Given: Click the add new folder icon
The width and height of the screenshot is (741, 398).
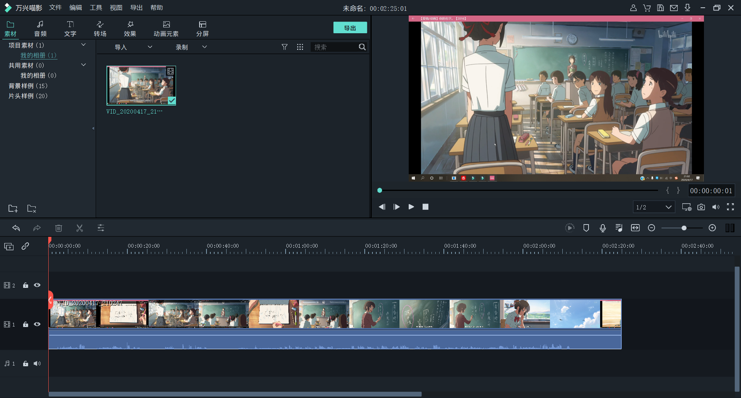Looking at the screenshot, I should (x=13, y=209).
